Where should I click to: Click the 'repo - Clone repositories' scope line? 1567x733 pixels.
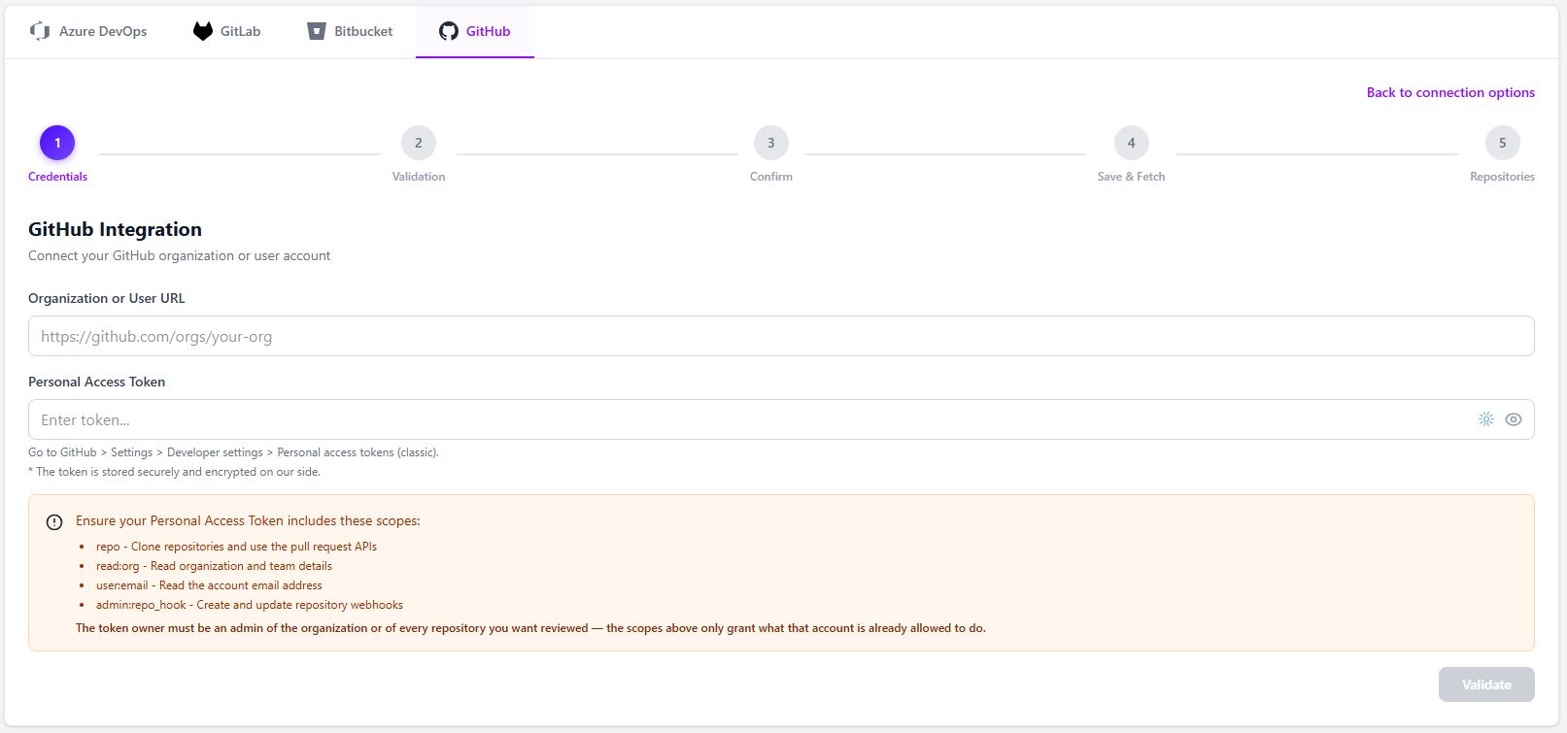(x=236, y=547)
